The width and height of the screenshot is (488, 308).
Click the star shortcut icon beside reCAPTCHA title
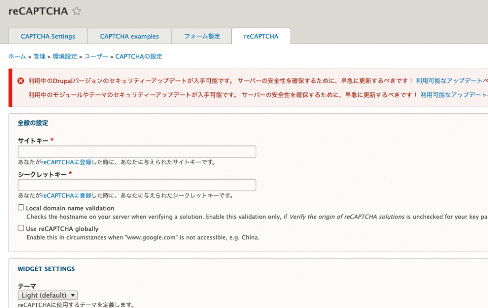77,11
